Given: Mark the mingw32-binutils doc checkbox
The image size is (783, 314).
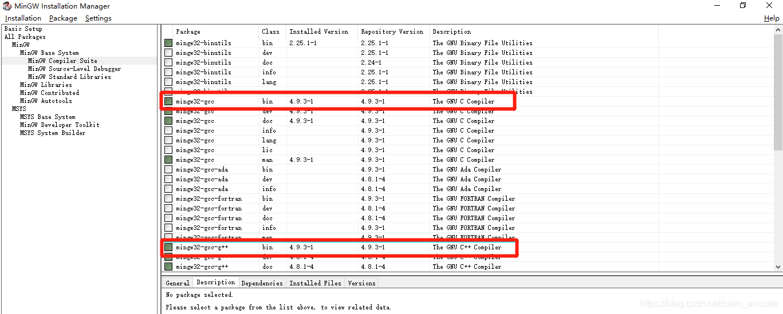Looking at the screenshot, I should point(168,62).
